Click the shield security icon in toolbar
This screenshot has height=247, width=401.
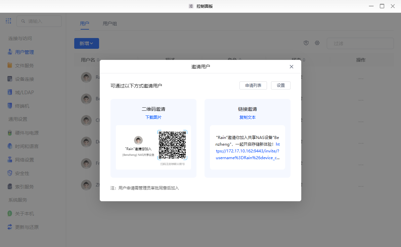tap(306, 43)
